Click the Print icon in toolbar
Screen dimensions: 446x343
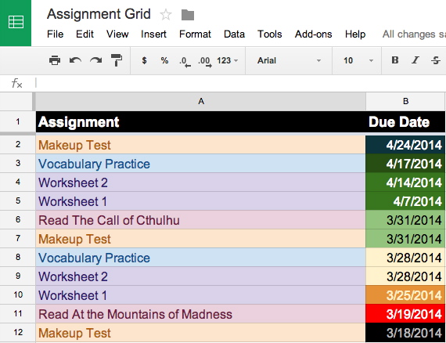pyautogui.click(x=55, y=60)
